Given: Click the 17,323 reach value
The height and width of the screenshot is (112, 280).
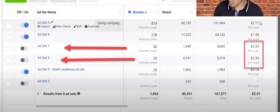Looking at the screenshot, I should coord(186,35).
